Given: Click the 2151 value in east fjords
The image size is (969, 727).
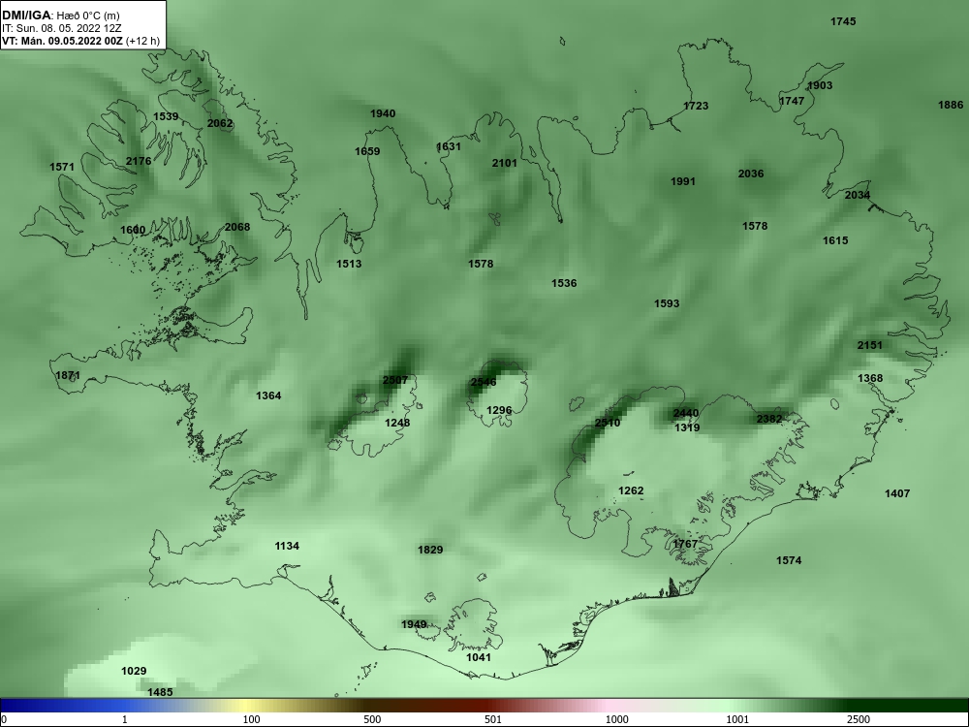Looking at the screenshot, I should click(869, 346).
